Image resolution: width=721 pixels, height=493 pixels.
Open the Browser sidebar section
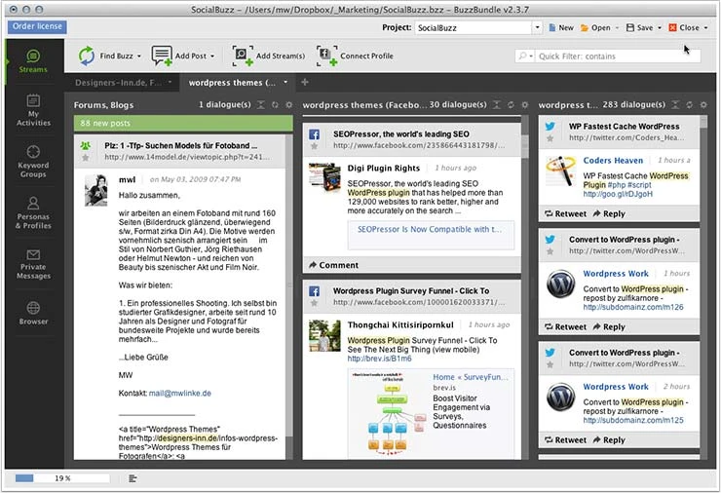point(33,314)
